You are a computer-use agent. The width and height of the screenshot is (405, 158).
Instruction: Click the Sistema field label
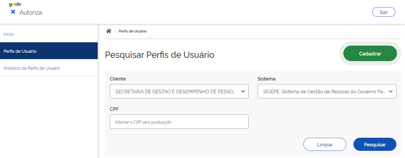click(x=267, y=79)
